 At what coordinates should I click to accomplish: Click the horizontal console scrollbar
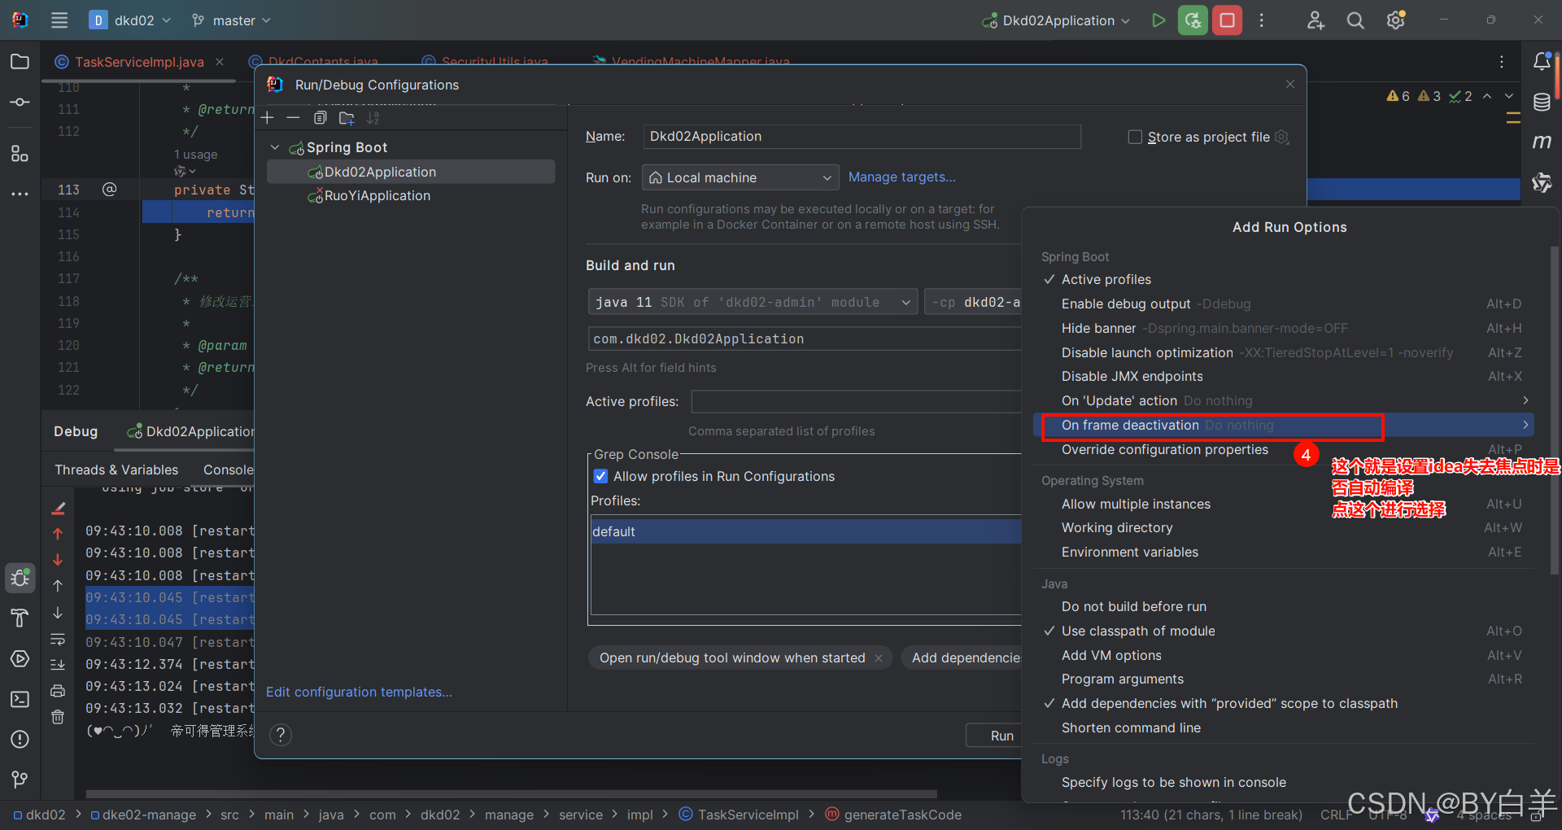point(512,793)
